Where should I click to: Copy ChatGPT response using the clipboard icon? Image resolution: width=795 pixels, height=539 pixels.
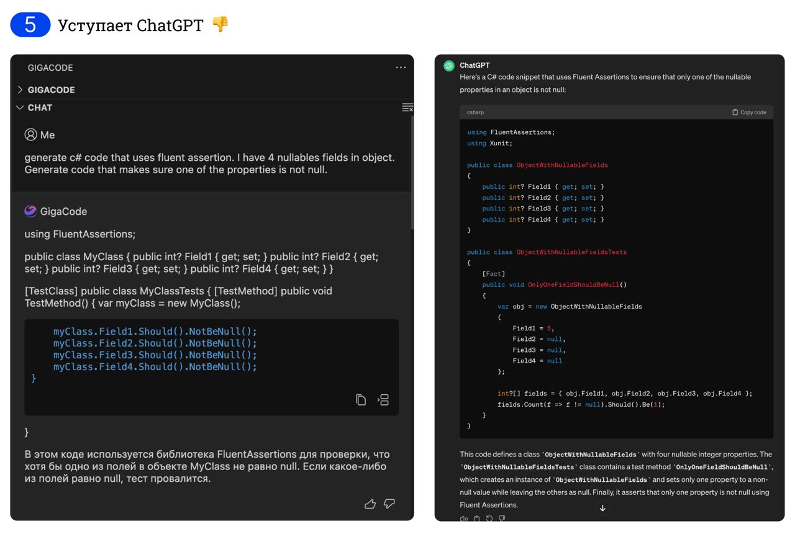click(x=476, y=519)
